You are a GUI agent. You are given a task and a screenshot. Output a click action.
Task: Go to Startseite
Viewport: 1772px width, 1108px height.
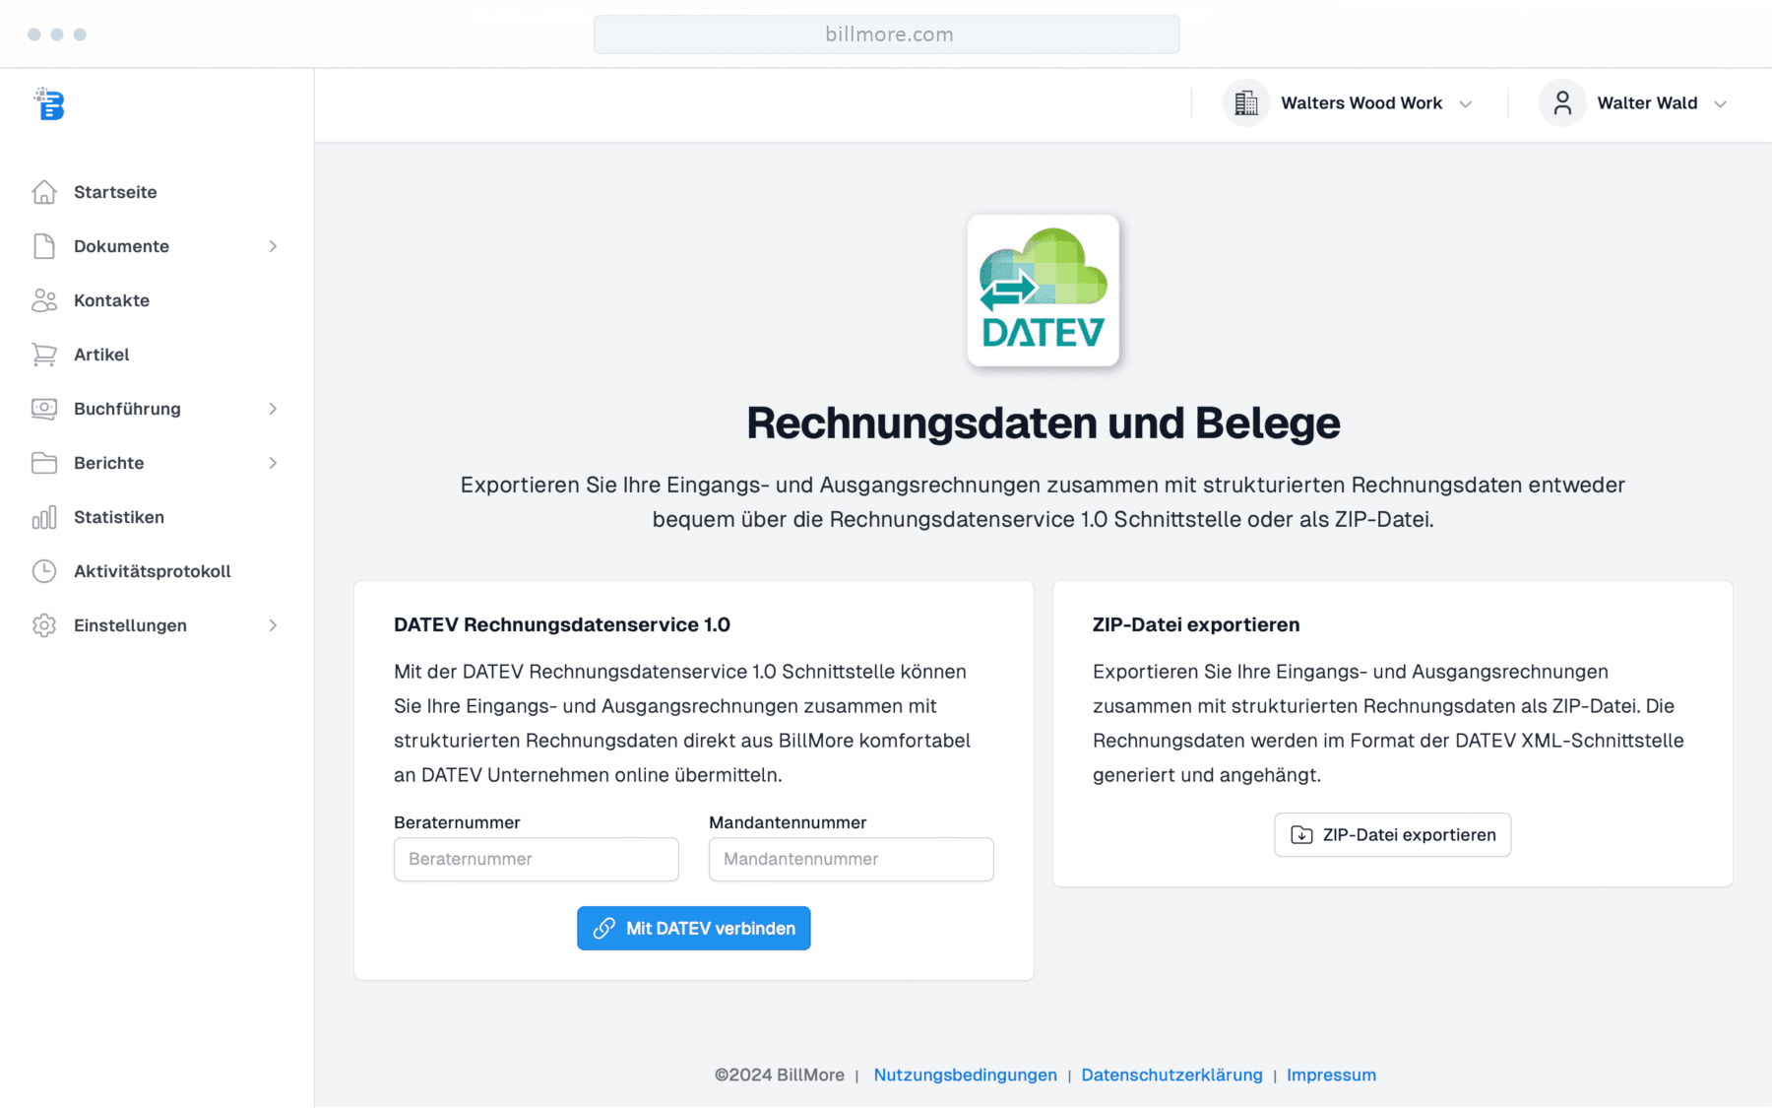(x=115, y=192)
